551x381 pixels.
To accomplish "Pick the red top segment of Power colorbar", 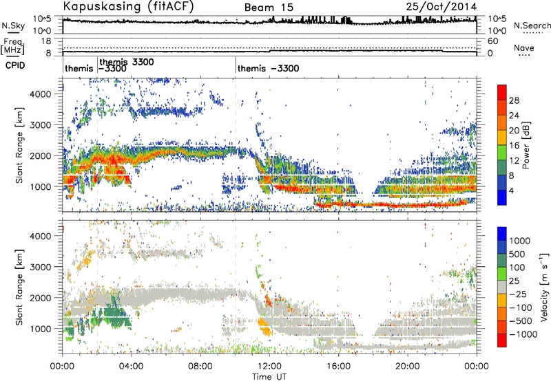I will click(x=502, y=93).
